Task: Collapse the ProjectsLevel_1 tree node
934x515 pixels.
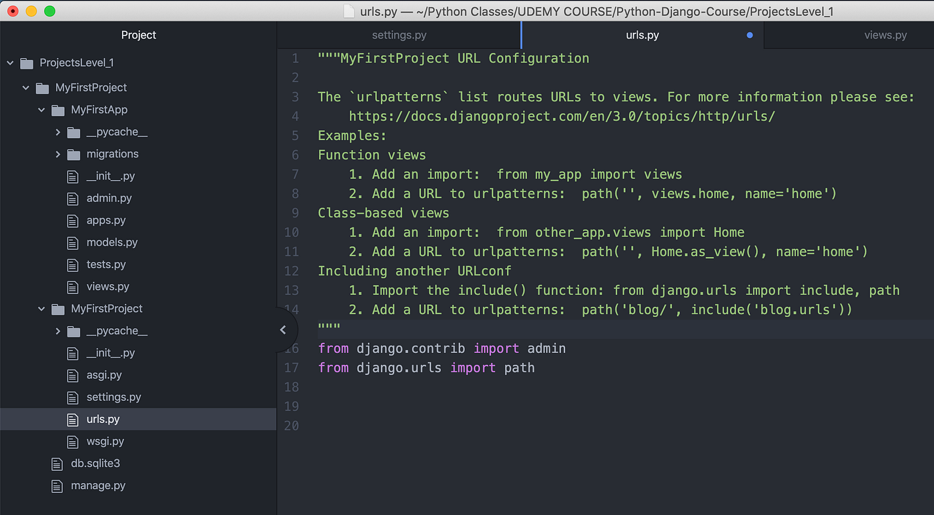Action: click(9, 62)
